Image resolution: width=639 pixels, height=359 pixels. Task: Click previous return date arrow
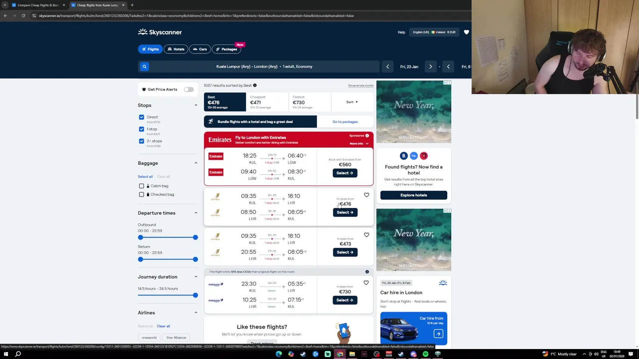point(448,66)
